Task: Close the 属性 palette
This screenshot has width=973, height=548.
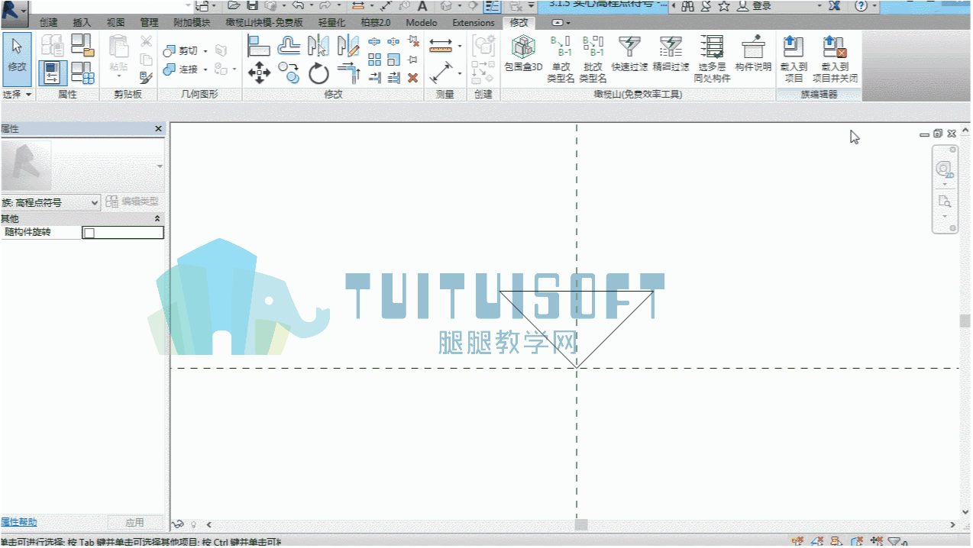Action: (x=158, y=129)
